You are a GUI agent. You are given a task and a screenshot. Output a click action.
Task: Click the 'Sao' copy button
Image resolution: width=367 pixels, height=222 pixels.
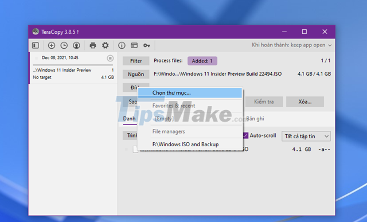130,102
